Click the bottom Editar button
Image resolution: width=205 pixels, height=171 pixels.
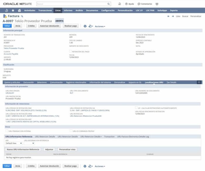tap(7, 166)
